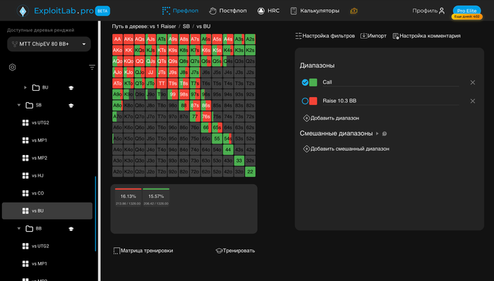Collapse the SB folder arrow

19,105
